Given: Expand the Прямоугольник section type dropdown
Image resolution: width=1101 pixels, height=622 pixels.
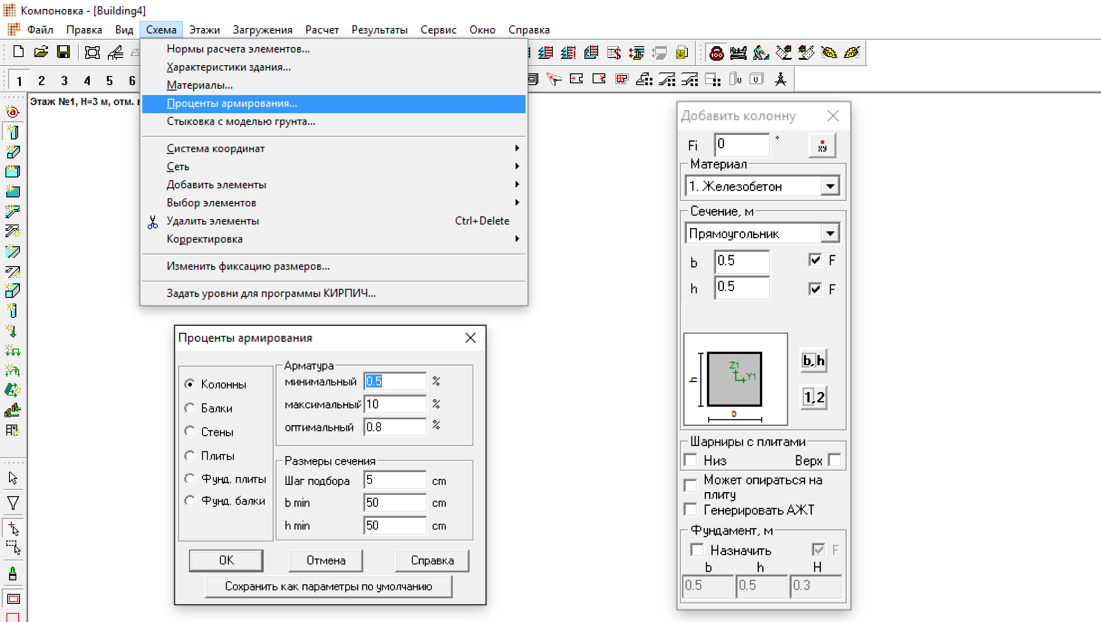Looking at the screenshot, I should [830, 234].
